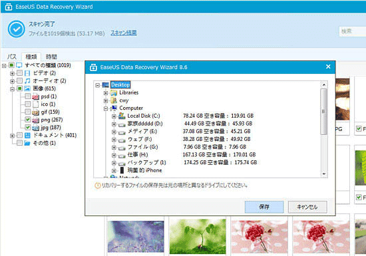Click the ドキュメント document category icon
The image size is (366, 256).
pyautogui.click(x=27, y=136)
